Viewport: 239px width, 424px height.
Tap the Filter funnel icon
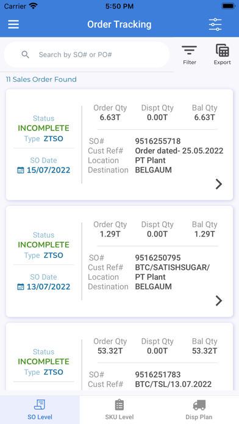(x=189, y=51)
